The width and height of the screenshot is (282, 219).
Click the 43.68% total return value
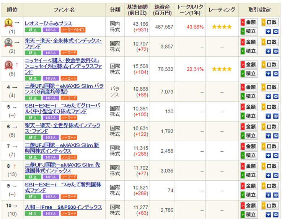click(x=195, y=27)
